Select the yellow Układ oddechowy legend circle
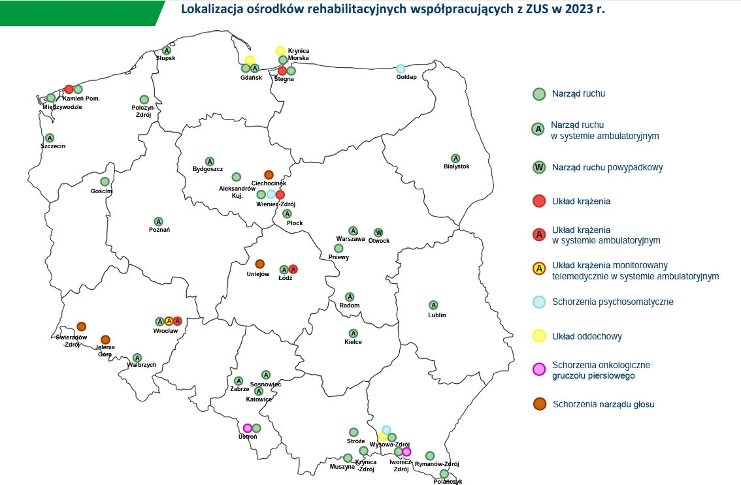 click(x=538, y=336)
